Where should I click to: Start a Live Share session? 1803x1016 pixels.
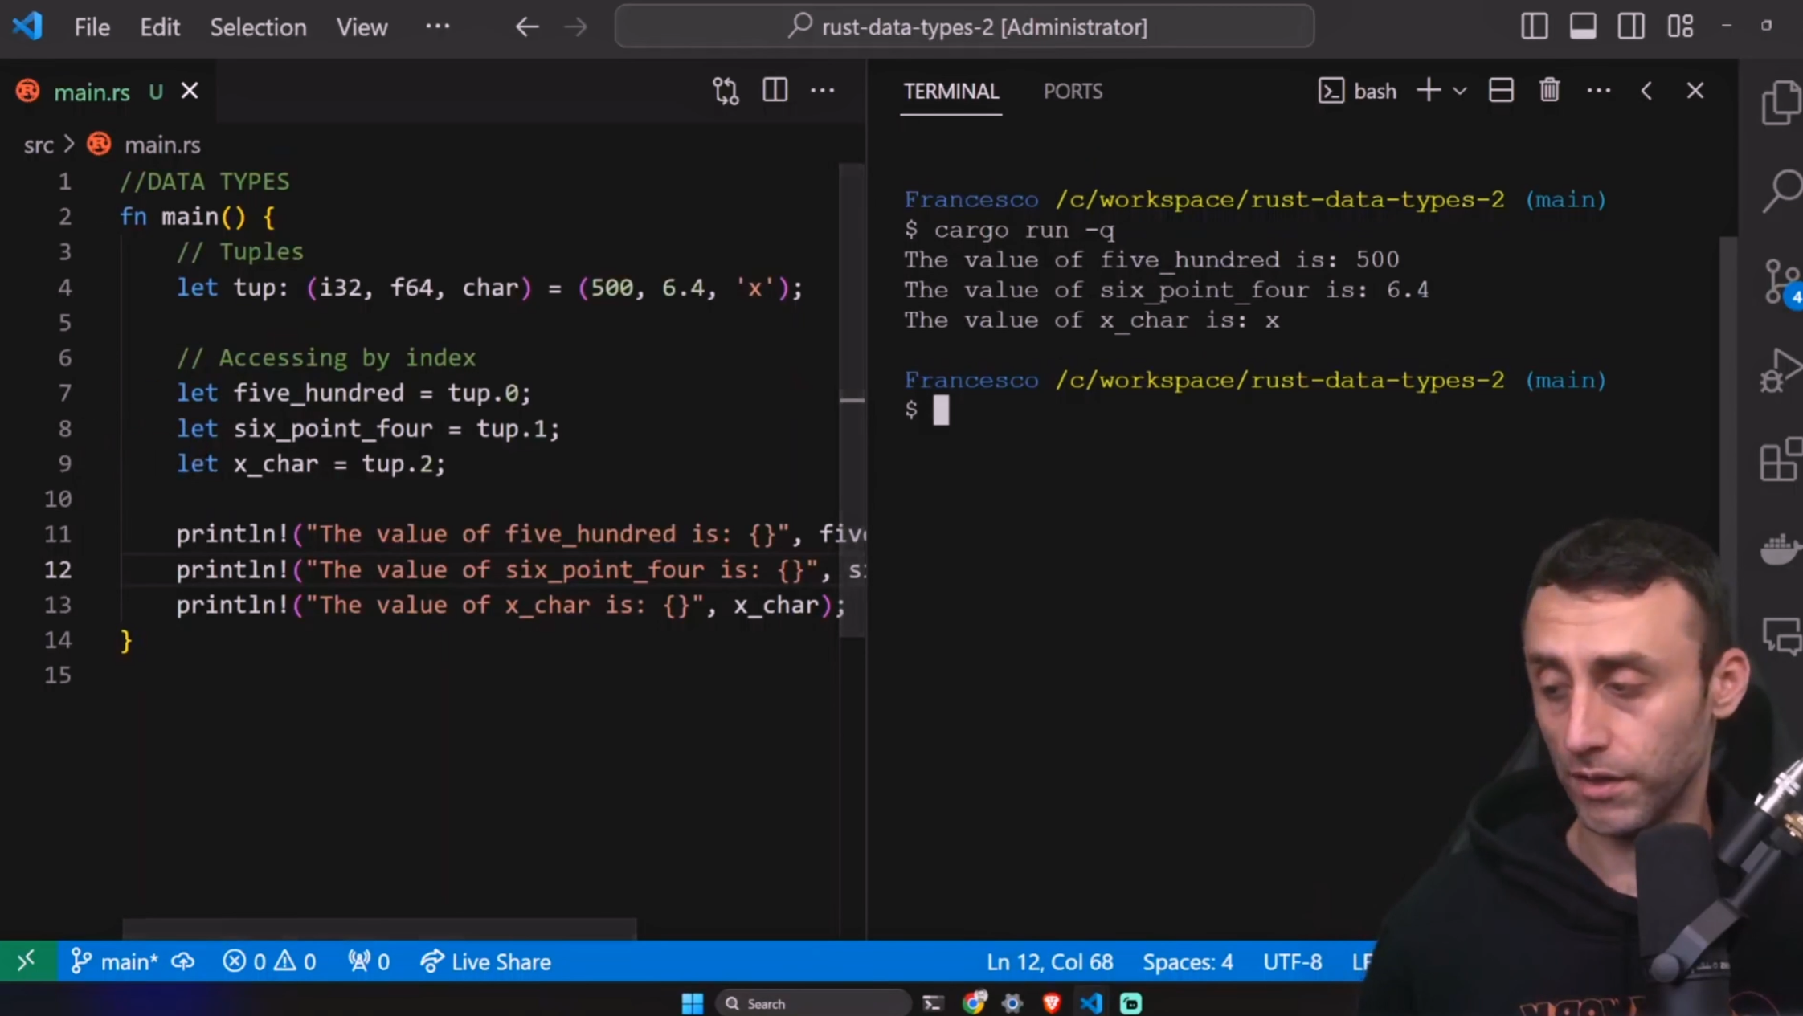pos(484,961)
